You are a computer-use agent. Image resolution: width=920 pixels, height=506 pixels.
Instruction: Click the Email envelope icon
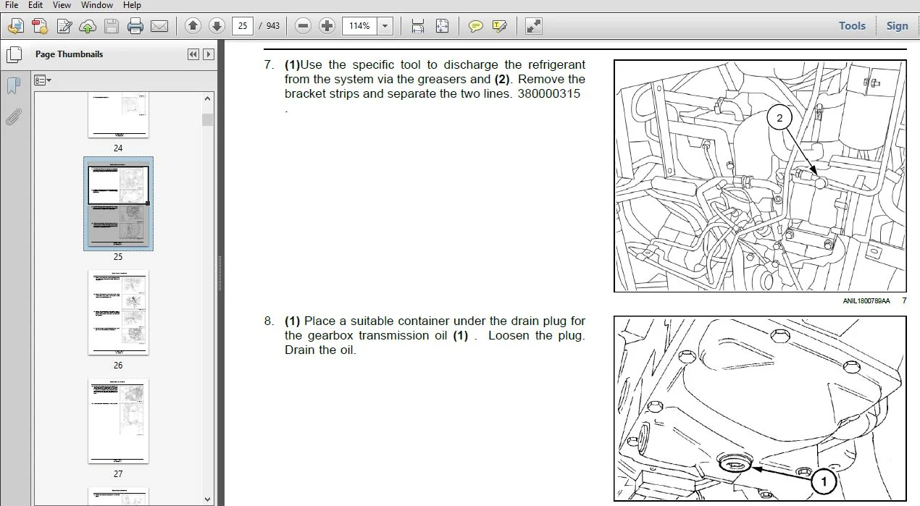[159, 27]
